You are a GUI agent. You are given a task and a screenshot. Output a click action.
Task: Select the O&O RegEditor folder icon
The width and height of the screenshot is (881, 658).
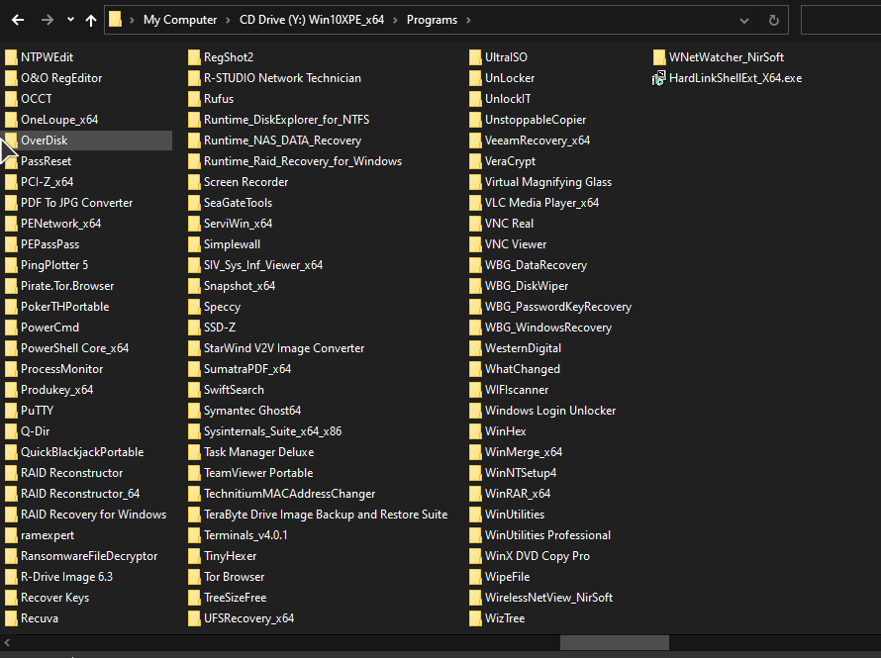coord(11,78)
